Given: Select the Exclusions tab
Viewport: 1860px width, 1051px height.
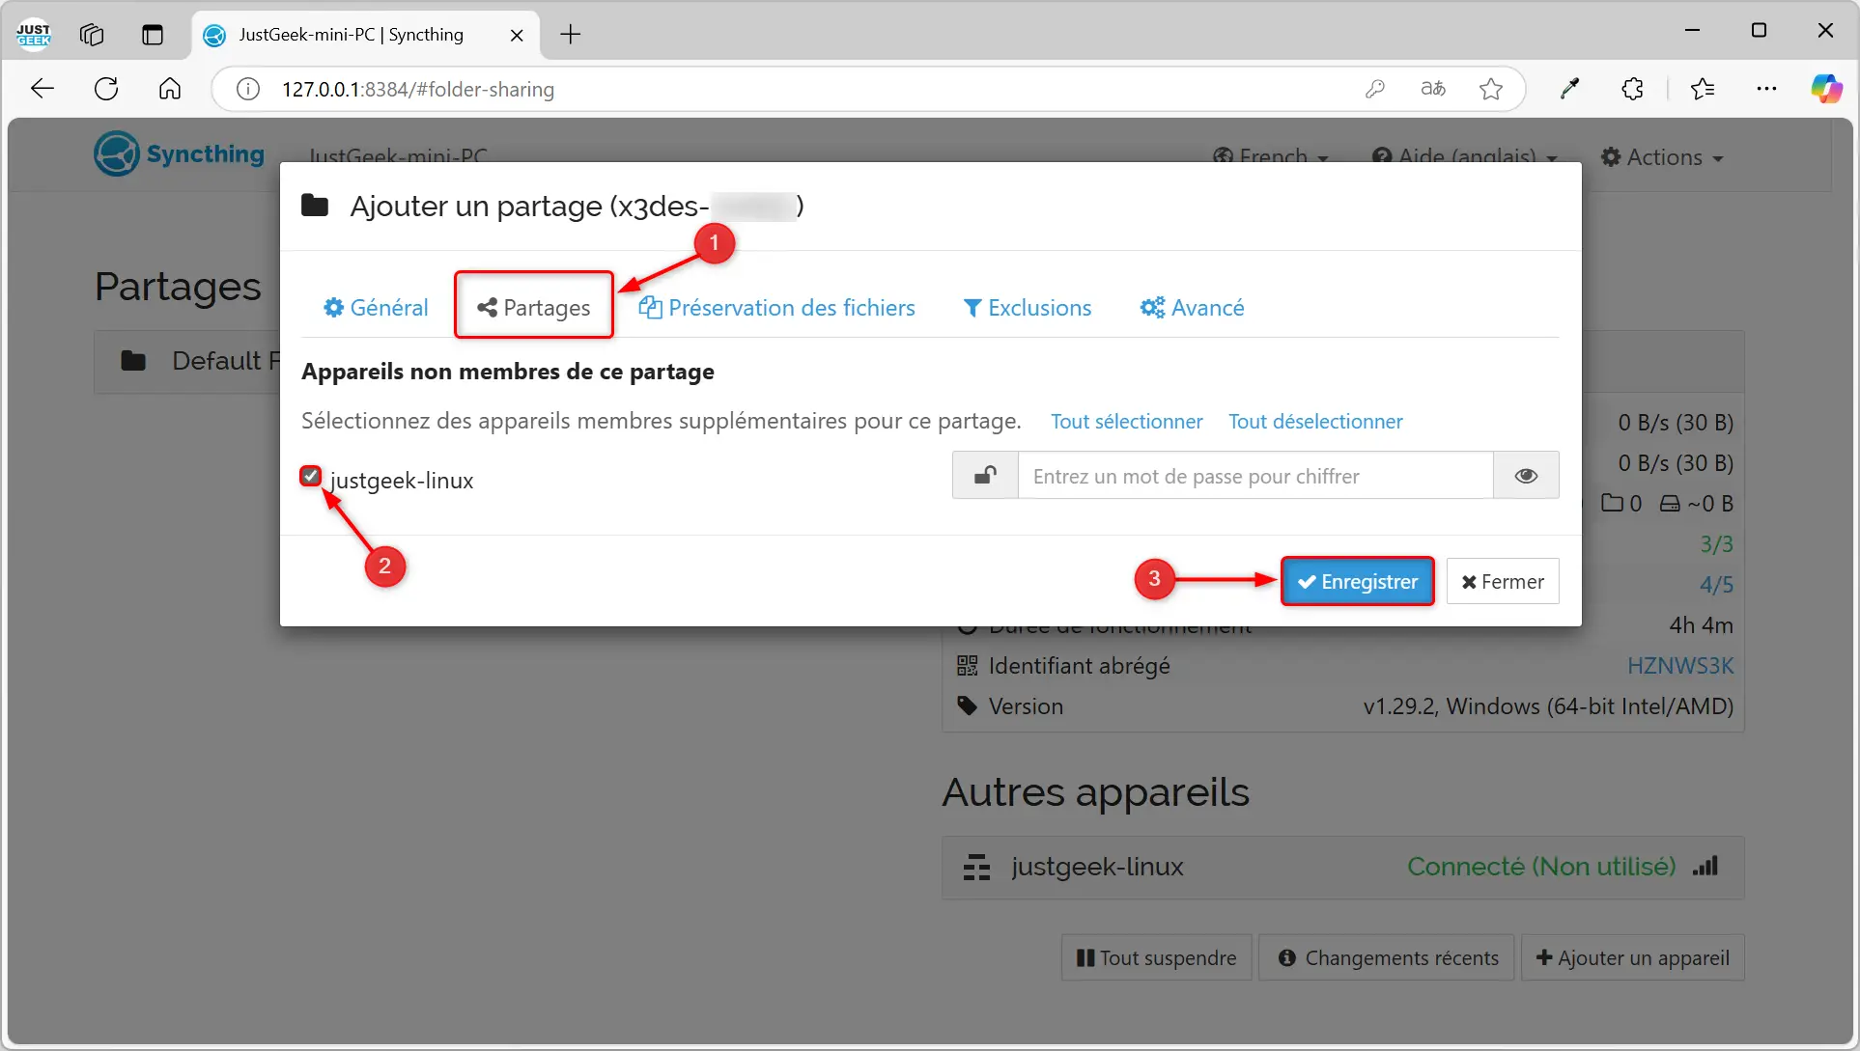Looking at the screenshot, I should [x=1028, y=307].
